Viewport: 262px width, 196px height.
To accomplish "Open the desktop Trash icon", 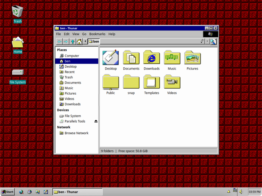I will (x=17, y=11).
